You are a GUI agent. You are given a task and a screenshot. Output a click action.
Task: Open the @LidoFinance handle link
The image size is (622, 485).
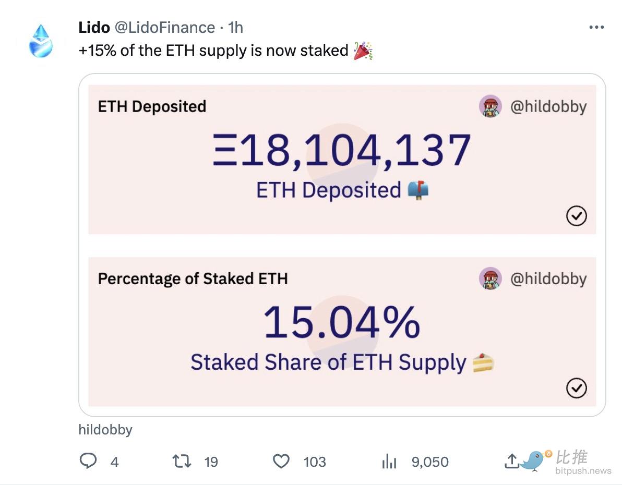165,27
